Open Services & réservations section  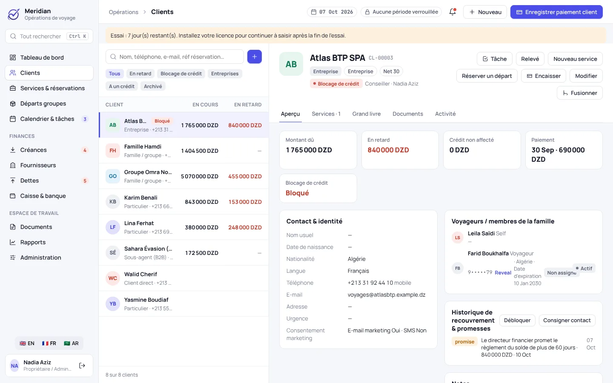pos(49,88)
